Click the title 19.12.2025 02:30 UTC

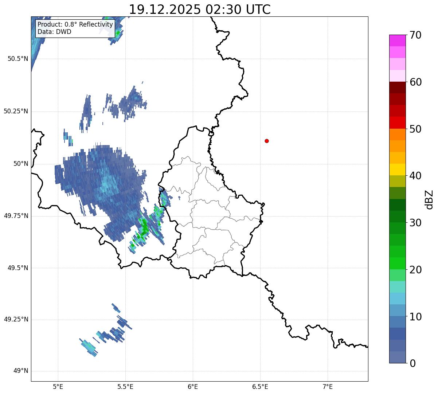point(200,9)
